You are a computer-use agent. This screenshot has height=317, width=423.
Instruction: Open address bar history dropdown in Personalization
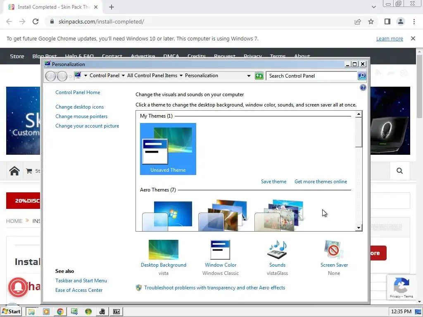pyautogui.click(x=249, y=76)
